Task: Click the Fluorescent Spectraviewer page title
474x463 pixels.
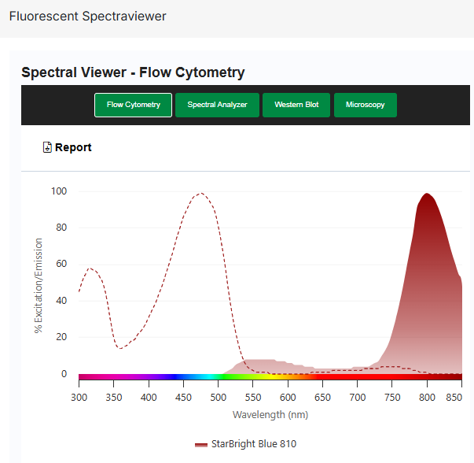Action: click(87, 16)
